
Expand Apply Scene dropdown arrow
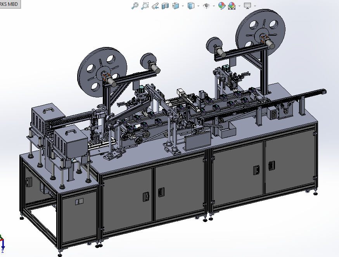[x=239, y=6]
